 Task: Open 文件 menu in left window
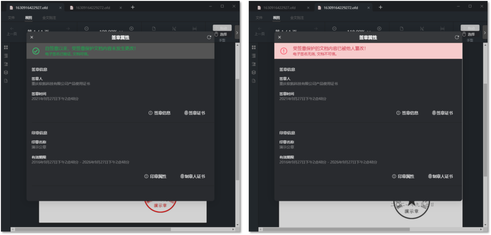(11, 18)
